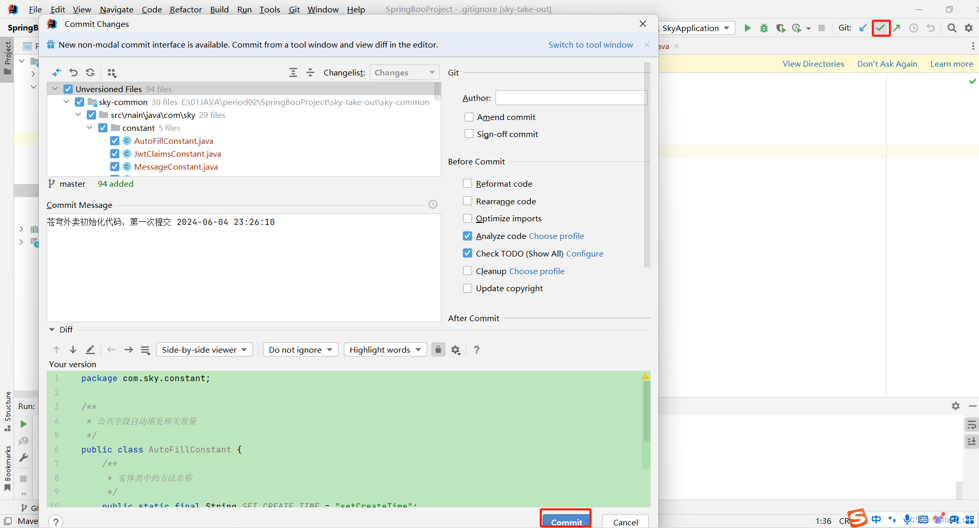Click the Git update project arrow

[x=863, y=28]
